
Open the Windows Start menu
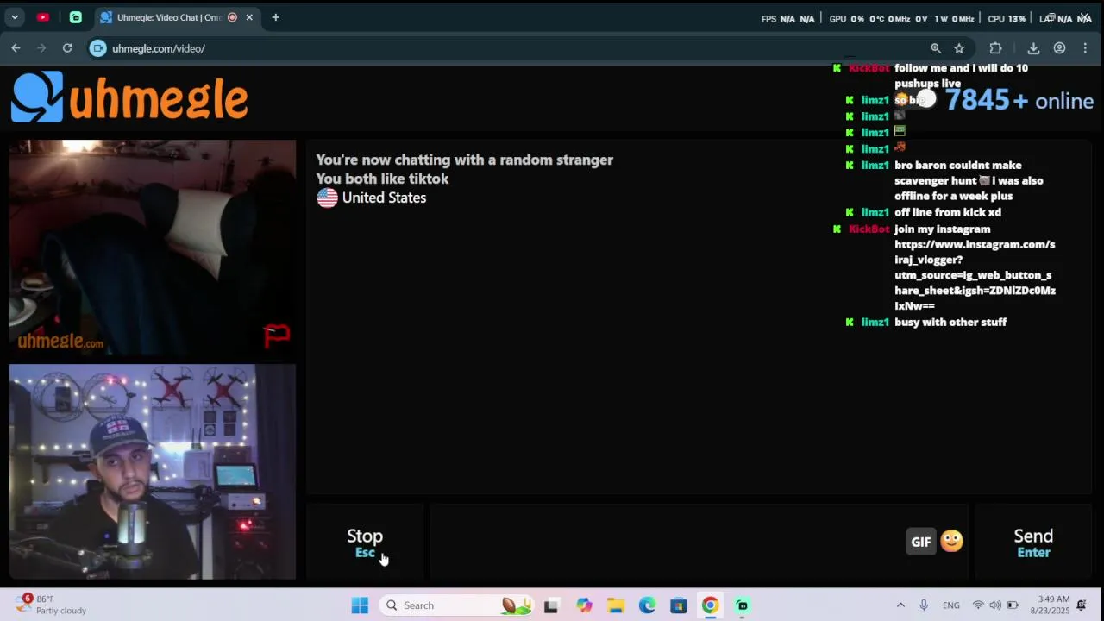click(x=360, y=605)
